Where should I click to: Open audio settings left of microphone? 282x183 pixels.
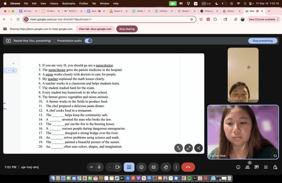tap(91, 167)
